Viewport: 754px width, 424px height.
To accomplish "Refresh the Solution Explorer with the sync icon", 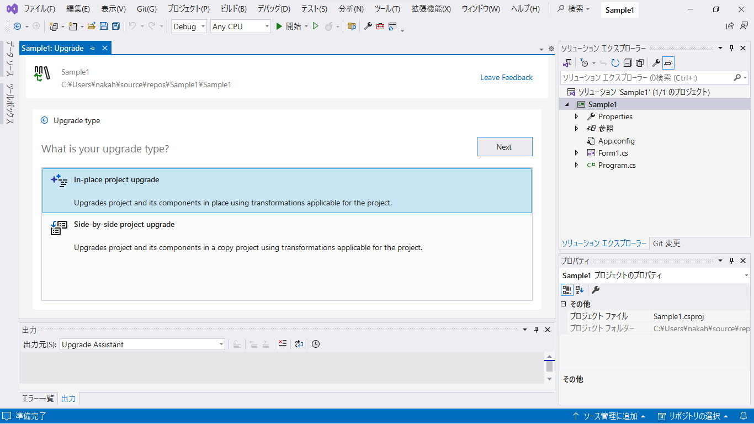I will 615,63.
